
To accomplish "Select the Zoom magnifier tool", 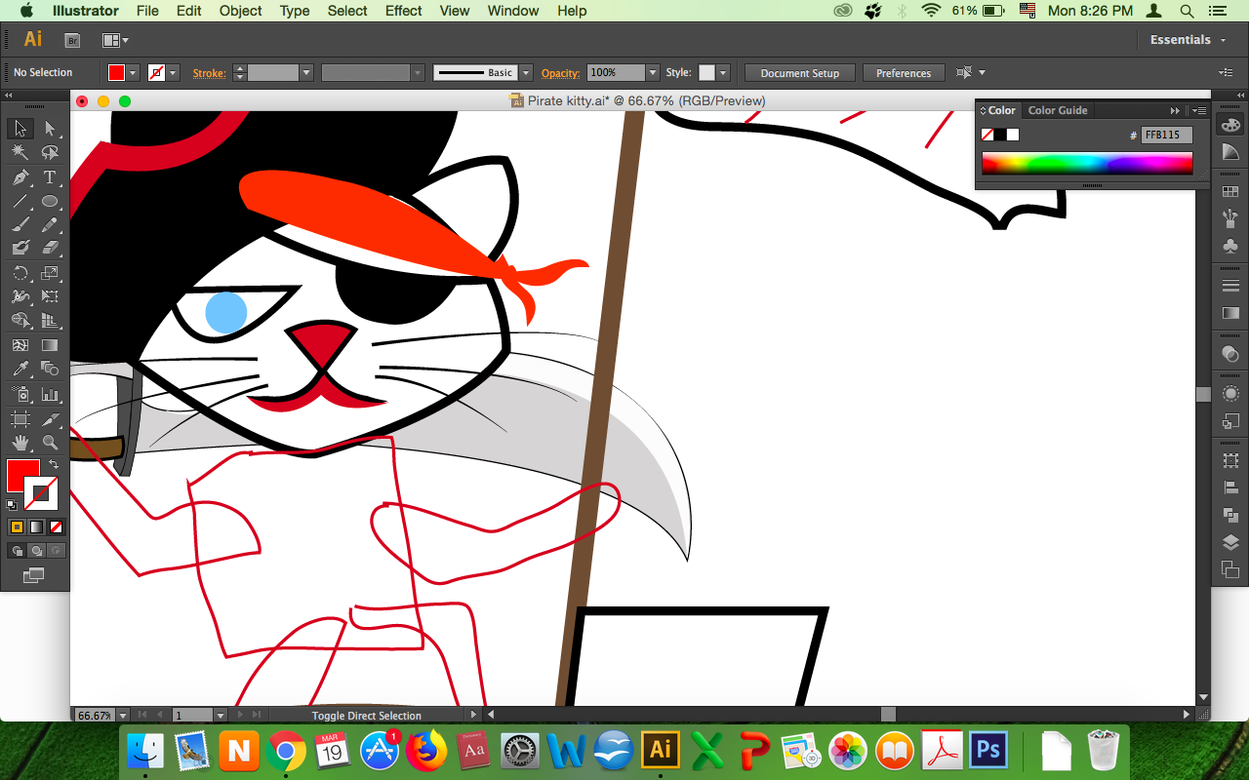I will (50, 444).
